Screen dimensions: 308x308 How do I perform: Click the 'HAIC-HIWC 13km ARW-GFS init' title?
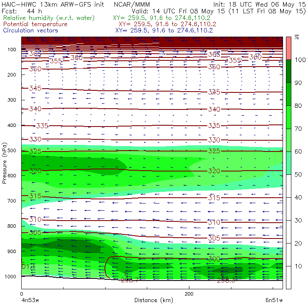click(x=53, y=4)
